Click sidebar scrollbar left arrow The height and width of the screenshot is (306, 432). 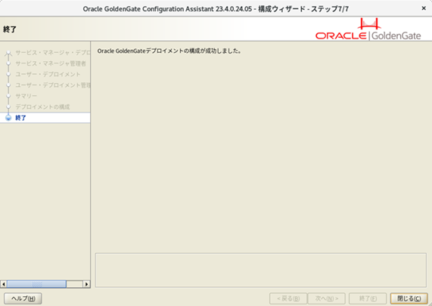tap(4, 284)
